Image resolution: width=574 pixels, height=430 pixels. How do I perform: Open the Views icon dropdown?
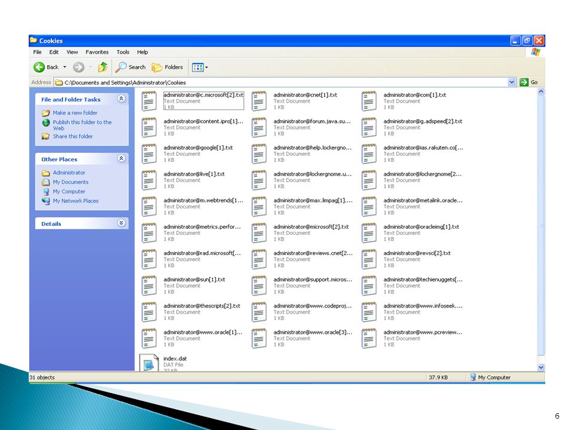tap(200, 67)
